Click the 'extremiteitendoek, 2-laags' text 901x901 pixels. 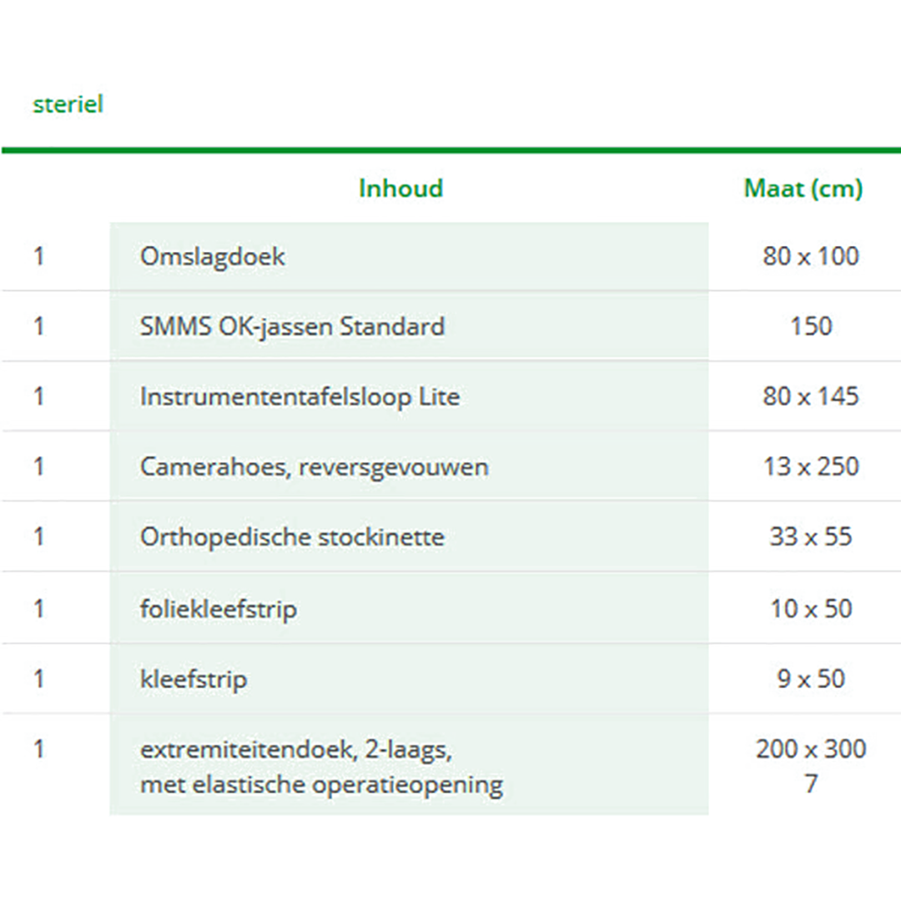[296, 750]
